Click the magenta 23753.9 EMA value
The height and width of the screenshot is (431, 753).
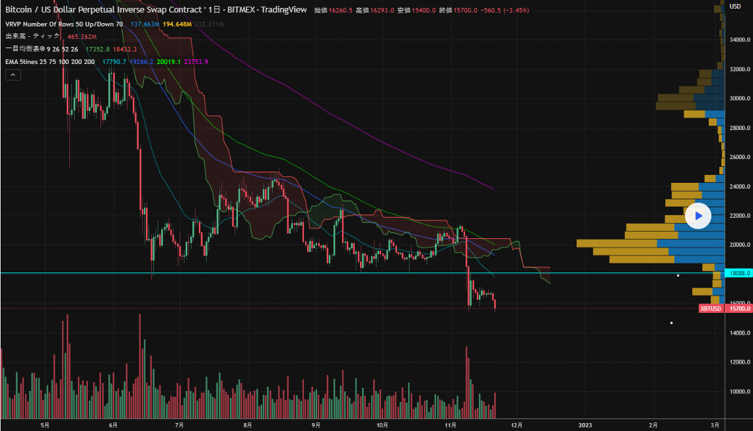tap(196, 61)
